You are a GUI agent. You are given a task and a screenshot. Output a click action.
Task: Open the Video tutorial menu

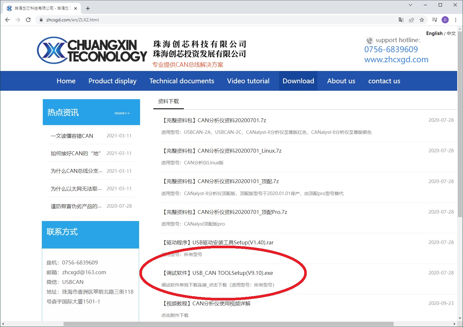[x=248, y=81]
